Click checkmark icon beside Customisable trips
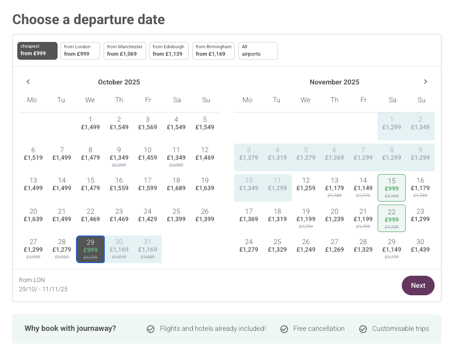The width and height of the screenshot is (449, 355). point(363,329)
